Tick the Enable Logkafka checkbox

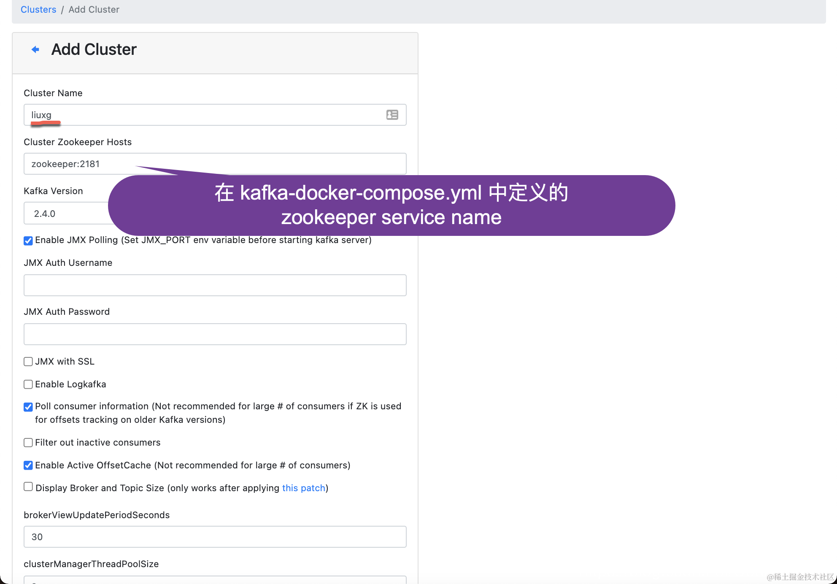point(28,384)
